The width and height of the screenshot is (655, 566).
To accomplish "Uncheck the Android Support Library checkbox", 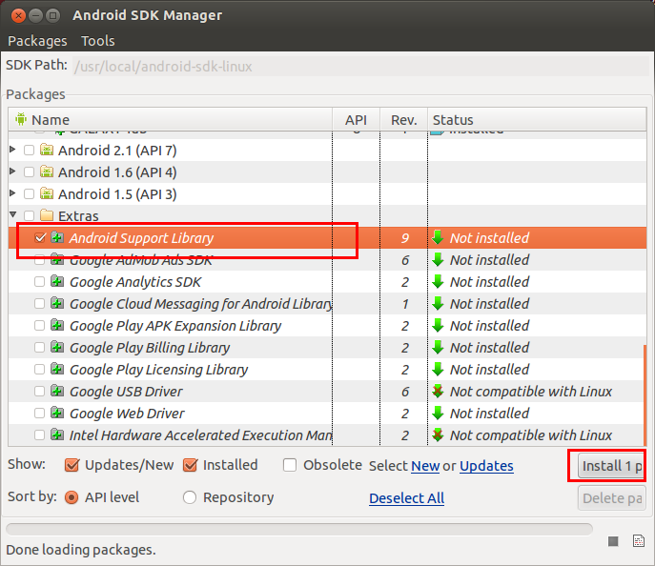I will (x=40, y=237).
